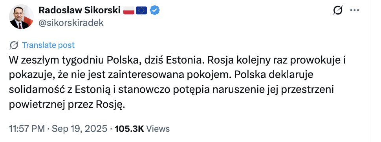This screenshot has height=142, width=381.
Task: Click the Sep 19, 2025 date
Action: click(x=79, y=128)
